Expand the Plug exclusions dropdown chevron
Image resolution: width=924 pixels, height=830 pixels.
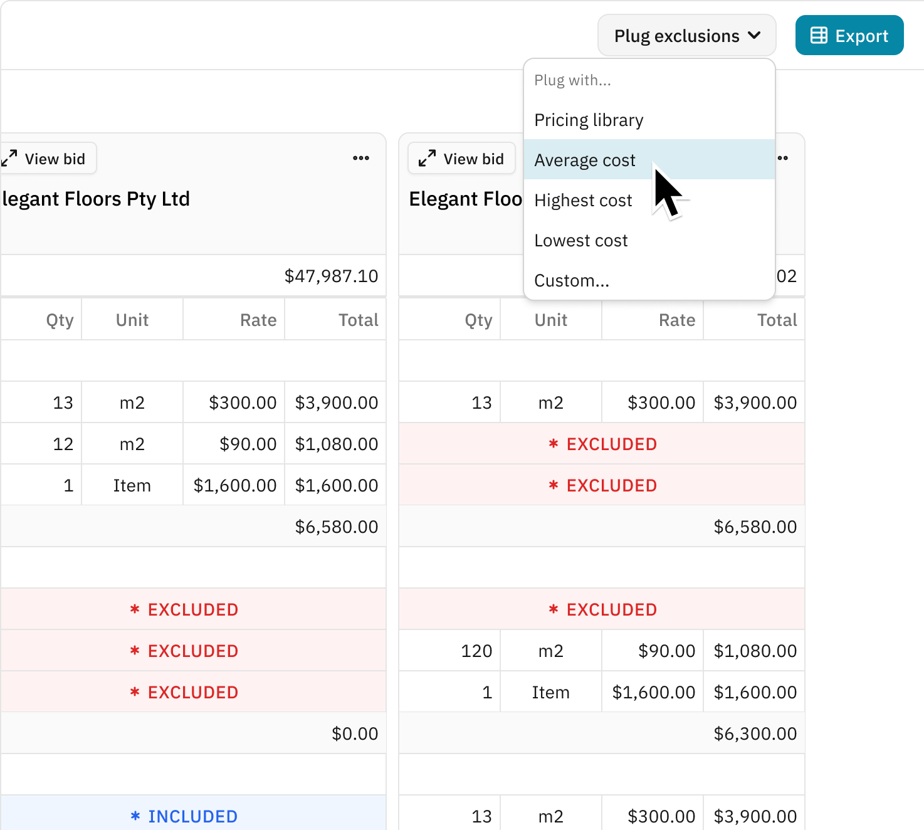click(x=755, y=36)
